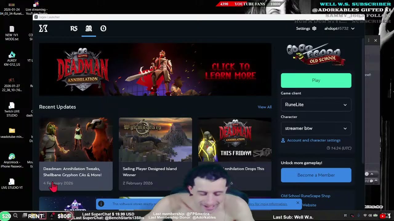
Task: Click the Wi-Fi icon in system tray
Action: coord(365,216)
